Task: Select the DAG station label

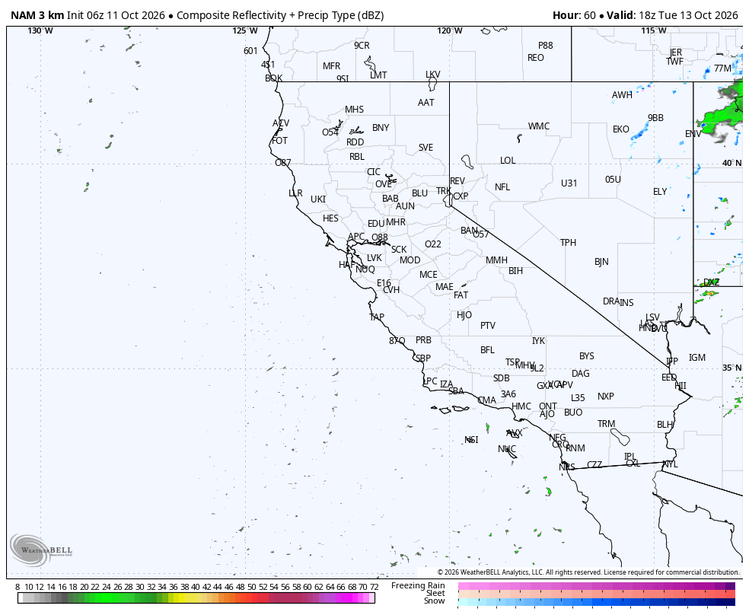Action: coord(580,374)
